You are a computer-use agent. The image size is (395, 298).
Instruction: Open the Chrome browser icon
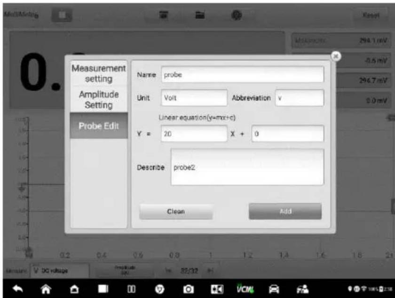coord(159,289)
